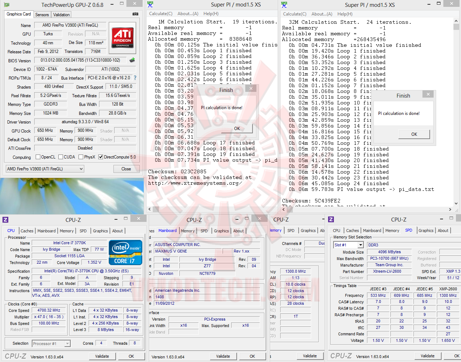
Task: Open the Memory tab in the leftmost CPU-Z window
Action: pos(67,231)
